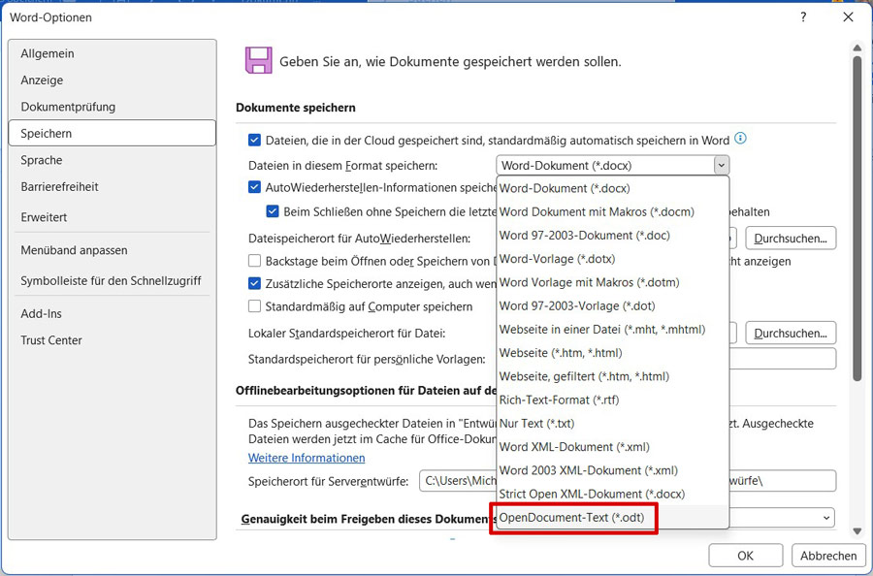Click the scrollbar up arrow
The width and height of the screenshot is (873, 576).
(857, 48)
